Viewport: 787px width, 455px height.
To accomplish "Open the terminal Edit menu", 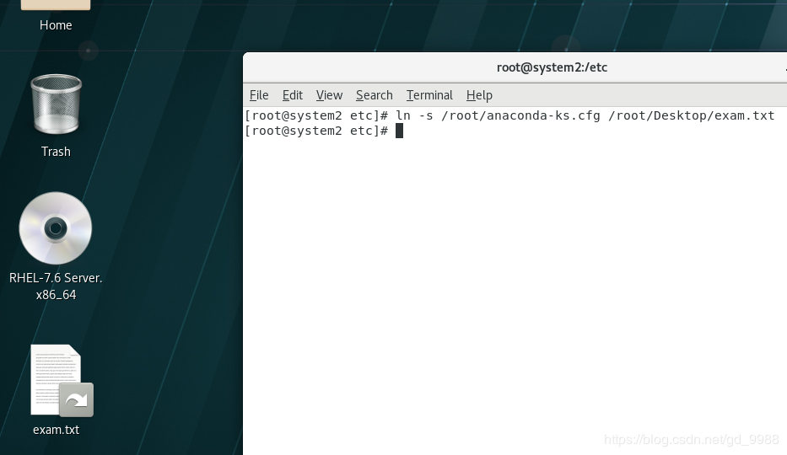I will click(292, 95).
